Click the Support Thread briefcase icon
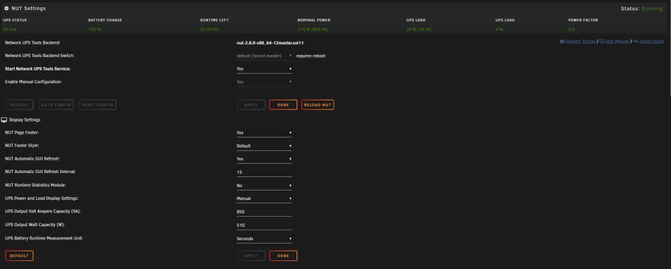This screenshot has width=671, height=269. (x=562, y=42)
